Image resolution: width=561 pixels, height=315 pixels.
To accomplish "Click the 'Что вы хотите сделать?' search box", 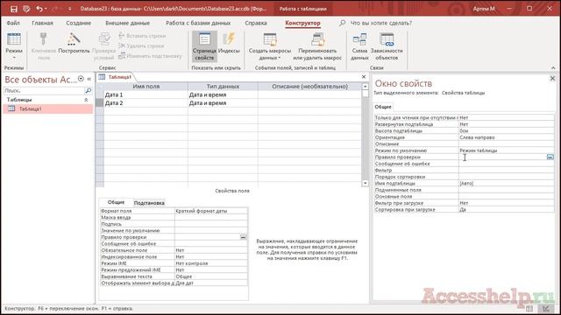I will (x=380, y=23).
